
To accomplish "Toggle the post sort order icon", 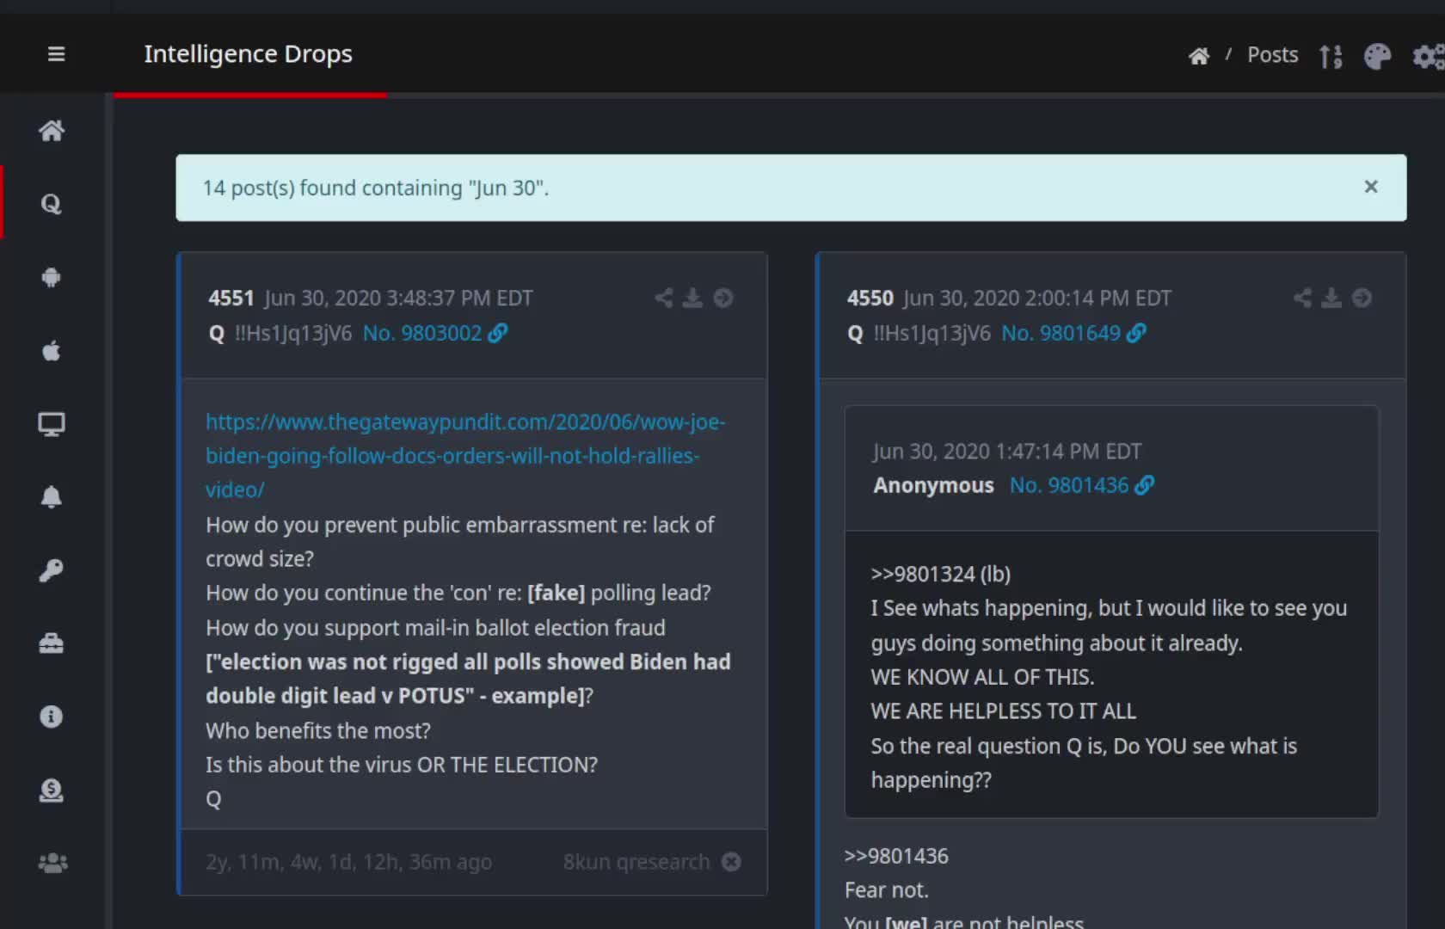I will click(1331, 57).
